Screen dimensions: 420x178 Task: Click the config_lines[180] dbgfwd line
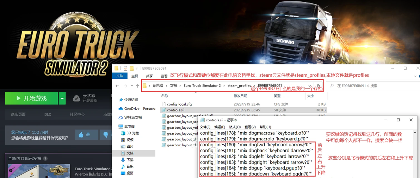pyautogui.click(x=256, y=145)
